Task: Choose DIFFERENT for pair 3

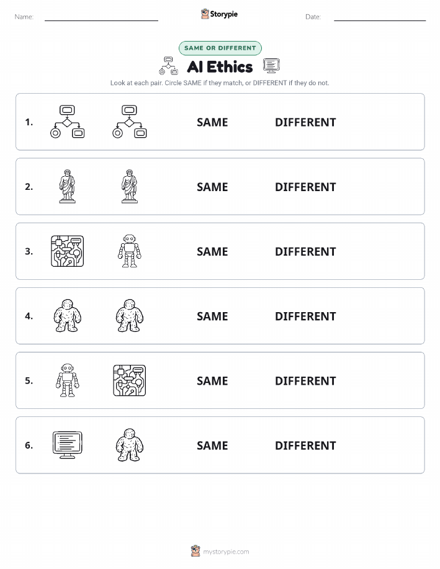Action: point(305,251)
